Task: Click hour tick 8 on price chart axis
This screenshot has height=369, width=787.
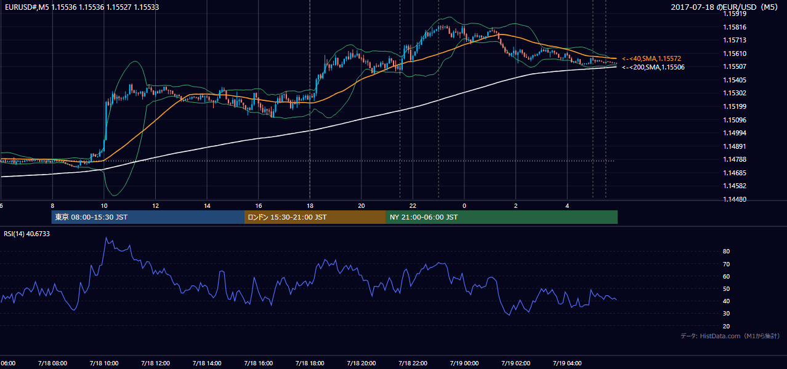Action: 52,206
